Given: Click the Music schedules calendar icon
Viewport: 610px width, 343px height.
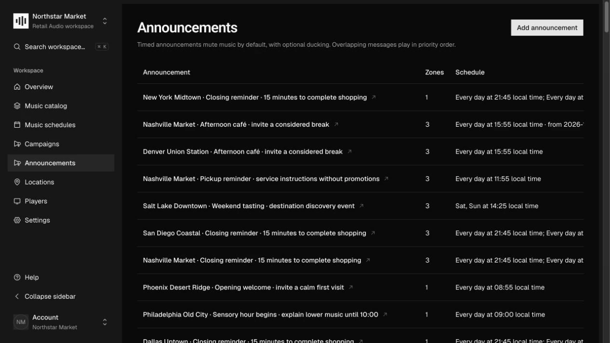Looking at the screenshot, I should pos(17,125).
